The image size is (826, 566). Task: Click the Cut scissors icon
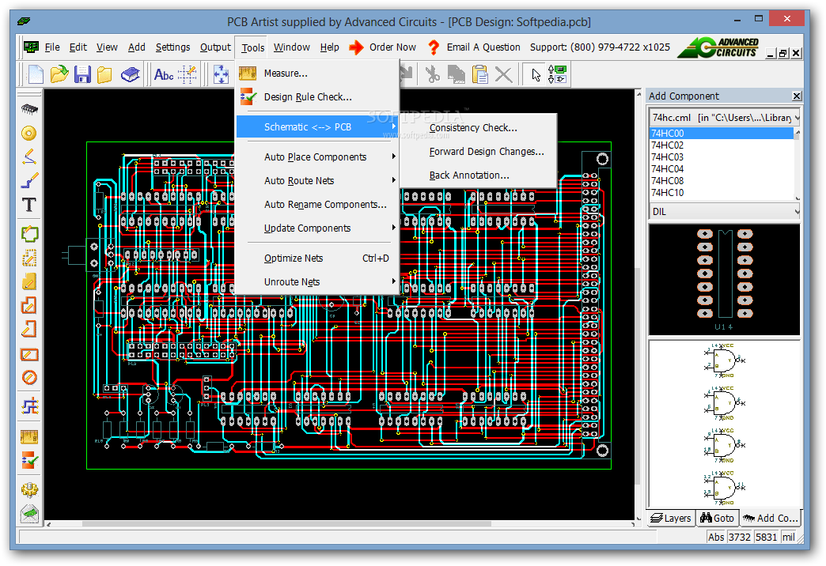[x=433, y=74]
